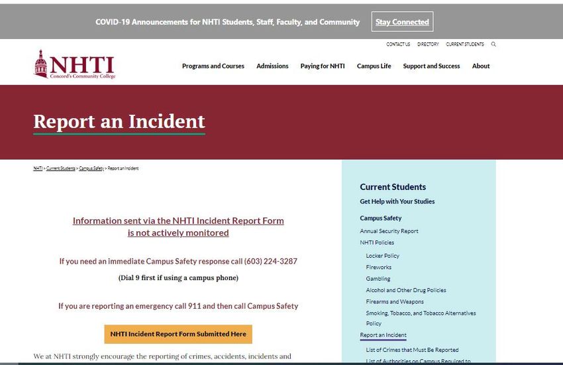The height and width of the screenshot is (365, 563).
Task: Open the Programs and Courses menu
Action: click(x=213, y=66)
